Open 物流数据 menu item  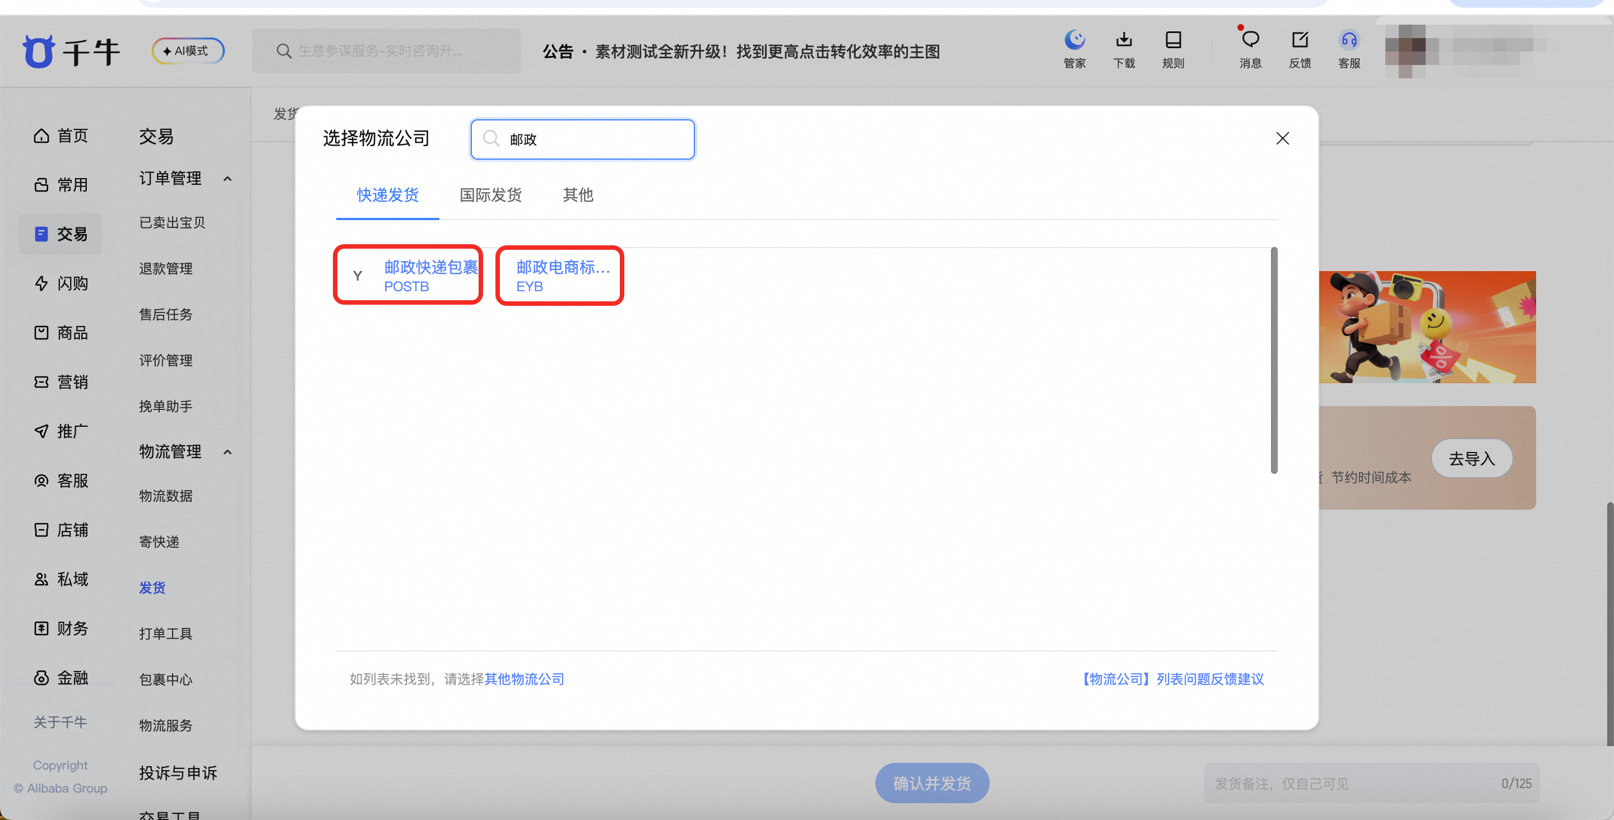pyautogui.click(x=166, y=496)
